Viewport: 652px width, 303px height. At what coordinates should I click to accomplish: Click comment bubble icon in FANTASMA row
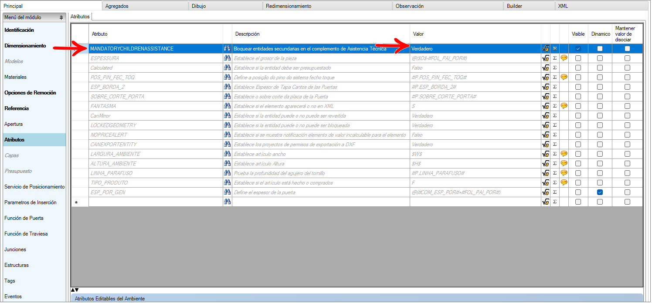(564, 106)
